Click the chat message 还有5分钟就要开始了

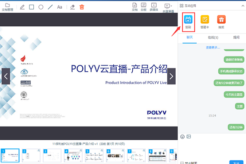click(229, 83)
